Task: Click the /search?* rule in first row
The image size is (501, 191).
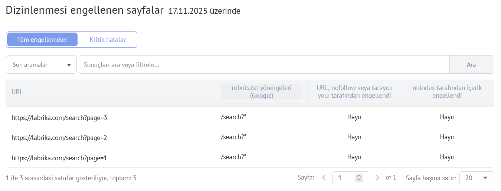Action: pos(233,117)
